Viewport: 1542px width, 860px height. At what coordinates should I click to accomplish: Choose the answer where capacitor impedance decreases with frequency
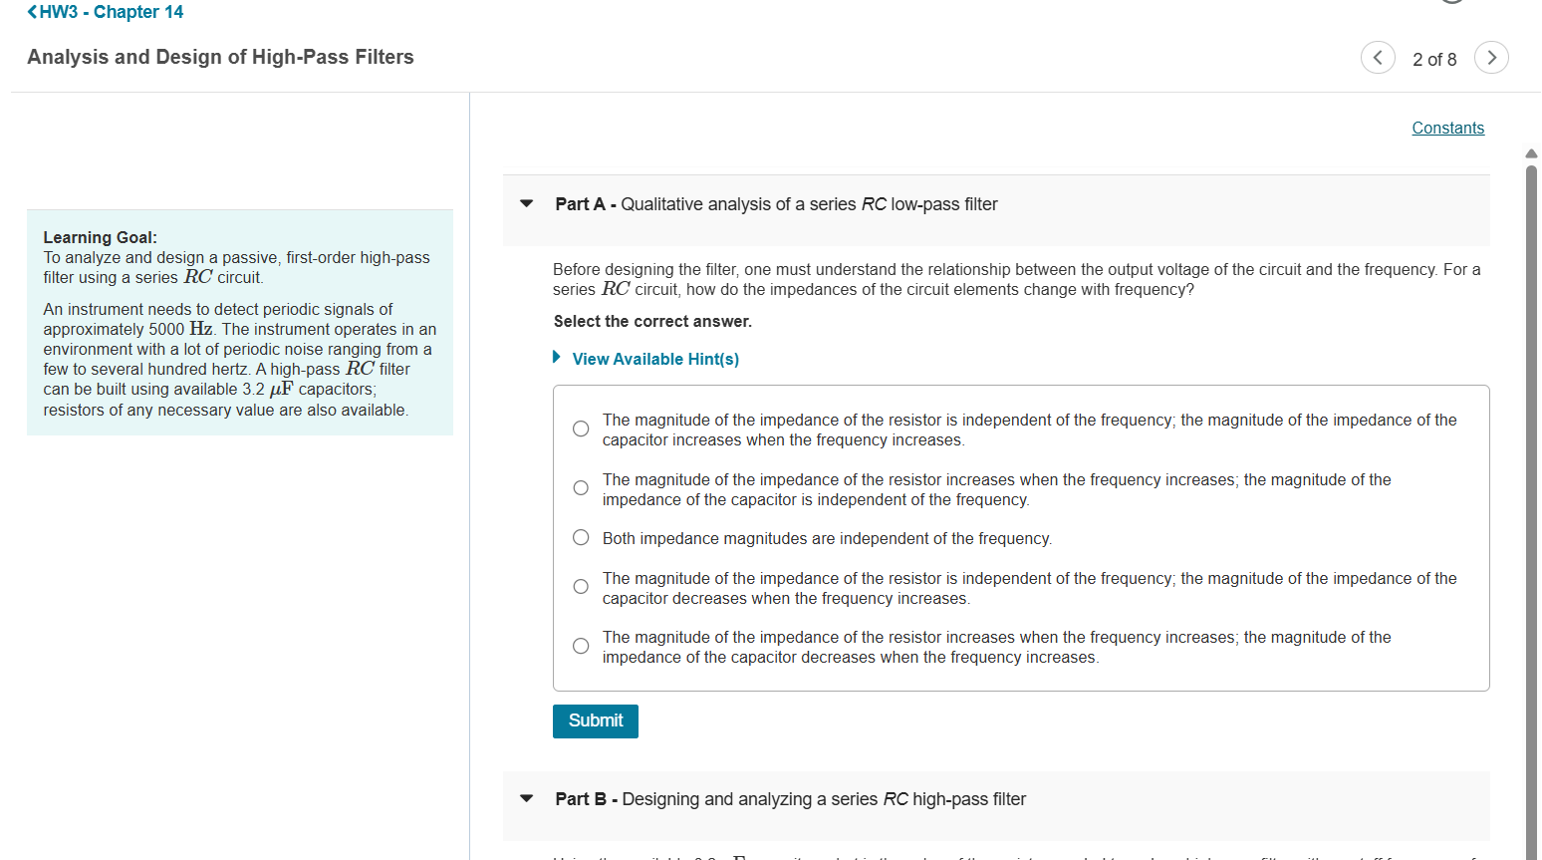pos(581,586)
